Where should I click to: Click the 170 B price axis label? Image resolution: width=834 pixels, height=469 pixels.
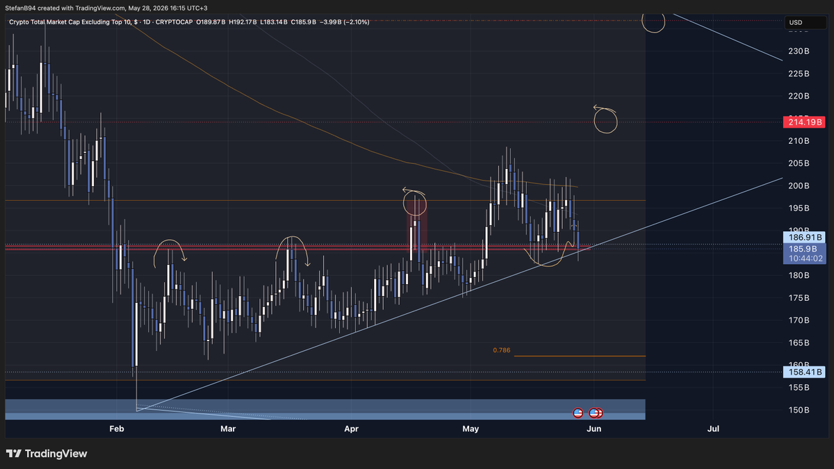point(798,320)
